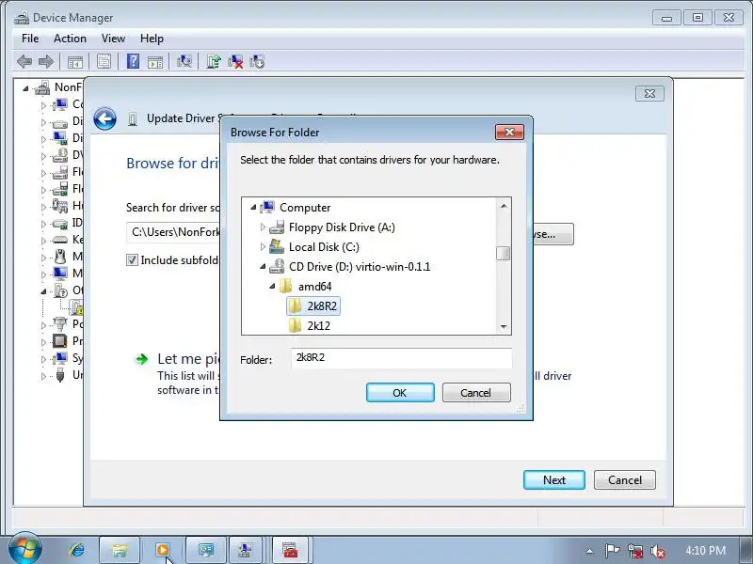Viewport: 753px width, 564px height.
Task: Click the gray Back arrow in Device Manager toolbar
Action: 24,61
